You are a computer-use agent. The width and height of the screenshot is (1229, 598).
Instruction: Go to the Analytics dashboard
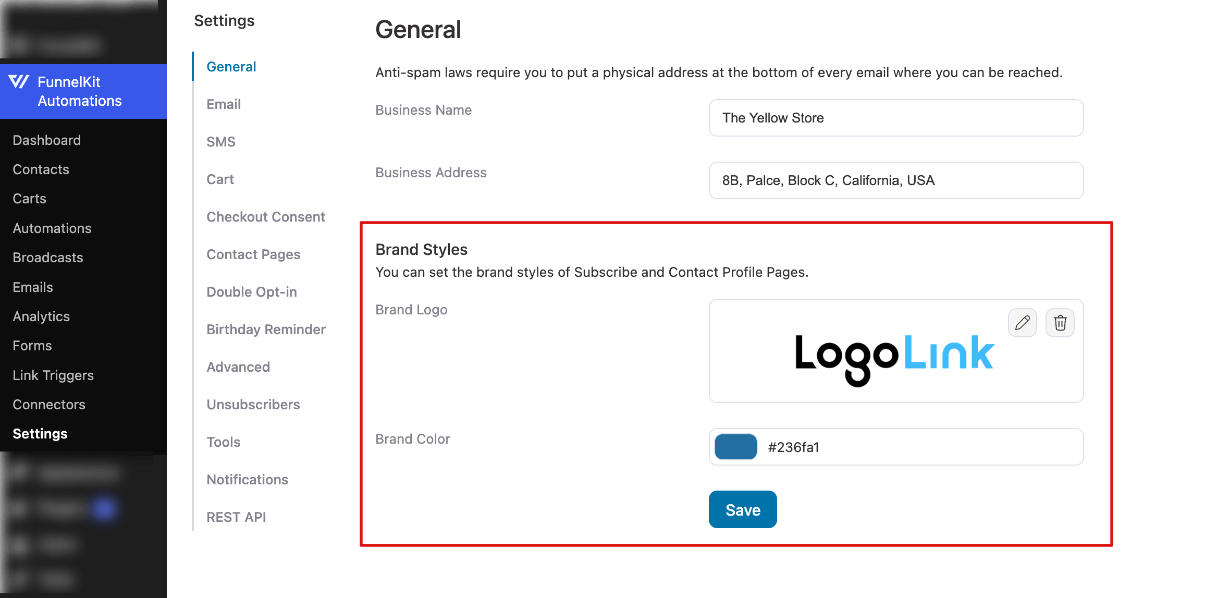41,316
